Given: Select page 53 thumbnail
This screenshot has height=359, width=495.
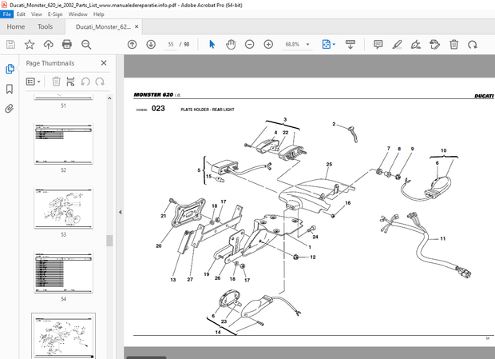Looking at the screenshot, I should click(x=63, y=208).
